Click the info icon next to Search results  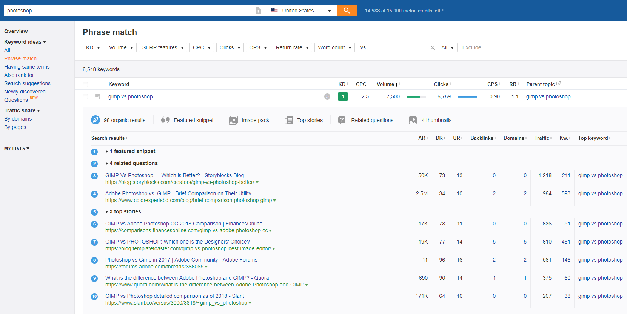click(126, 137)
